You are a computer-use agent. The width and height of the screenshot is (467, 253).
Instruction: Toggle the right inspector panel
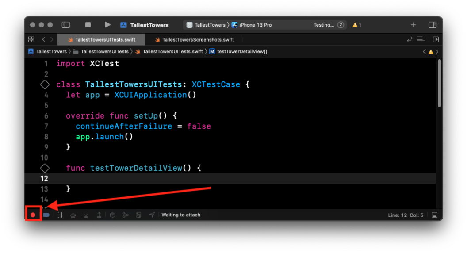[433, 25]
